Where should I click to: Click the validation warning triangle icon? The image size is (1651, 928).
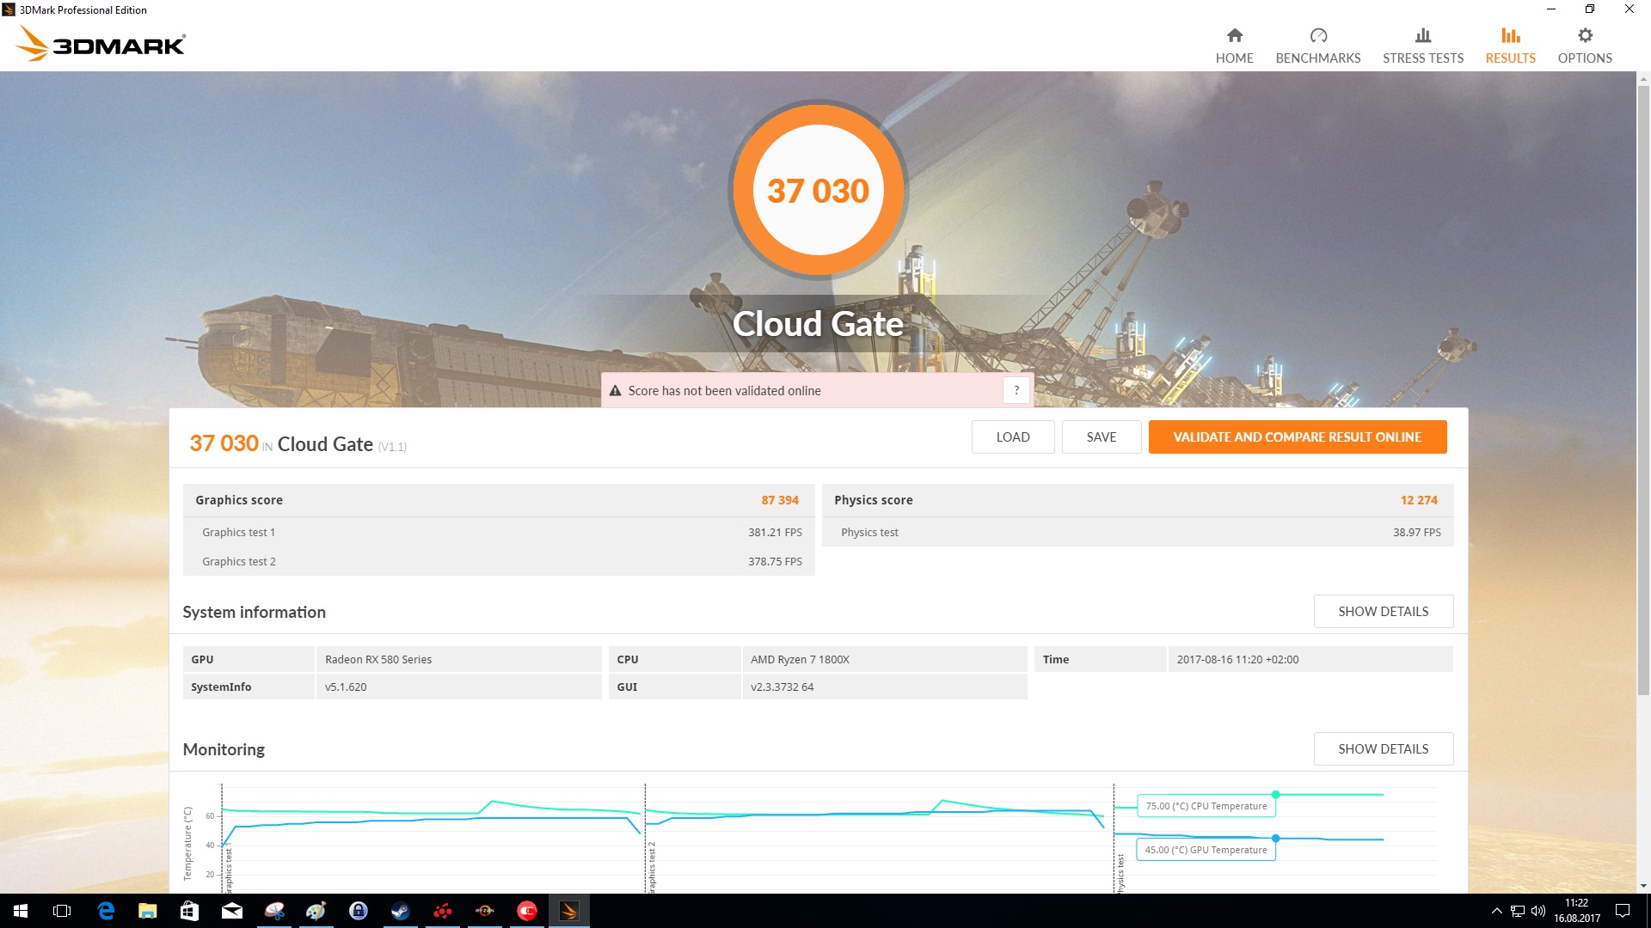coord(615,391)
